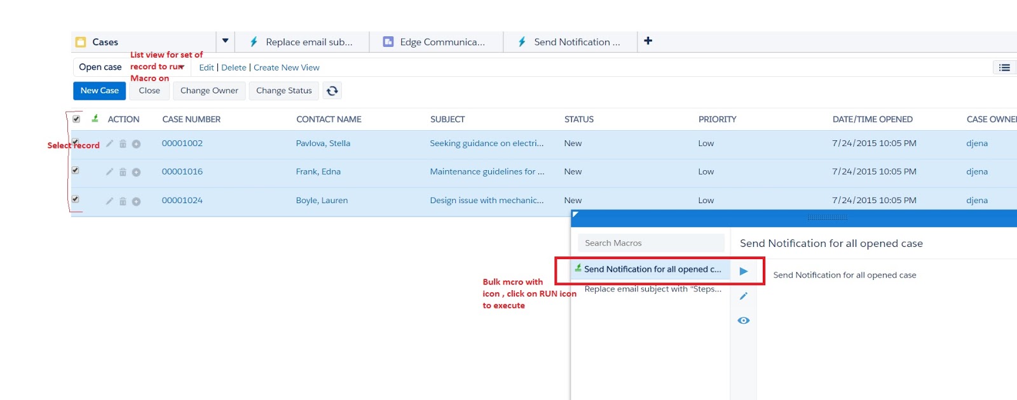The width and height of the screenshot is (1017, 400).
Task: Uncheck the checkbox for case 00001002
Action: coord(75,142)
